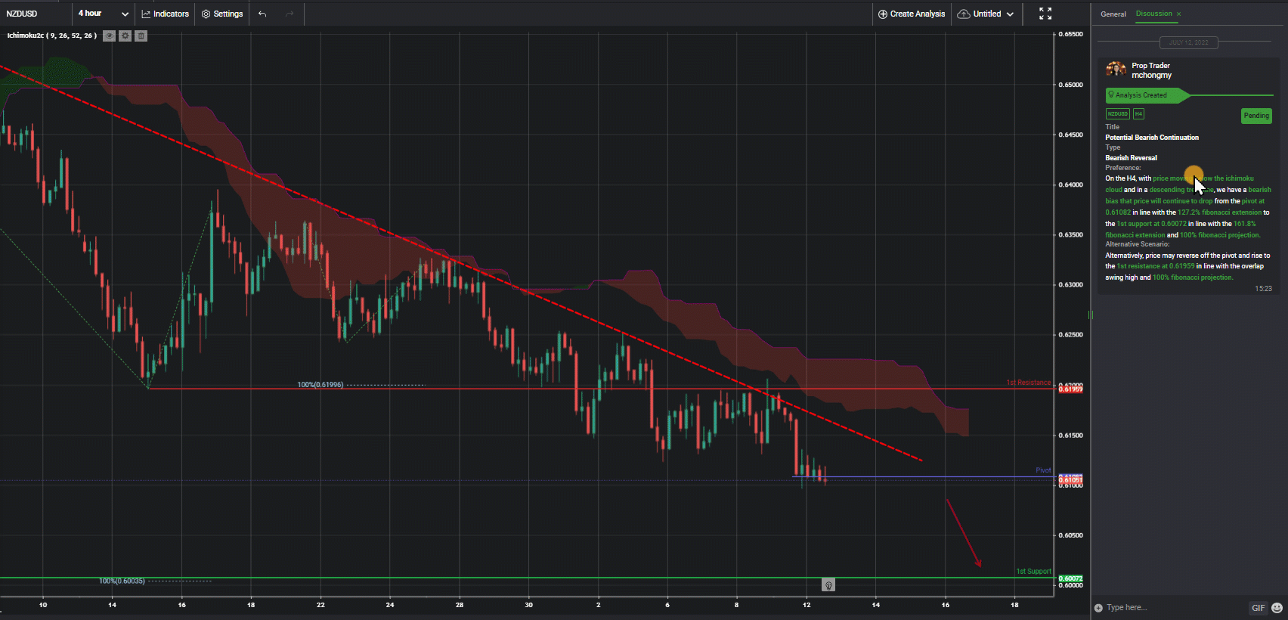Click the 0.60072 support price label
Image resolution: width=1288 pixels, height=620 pixels.
1070,578
